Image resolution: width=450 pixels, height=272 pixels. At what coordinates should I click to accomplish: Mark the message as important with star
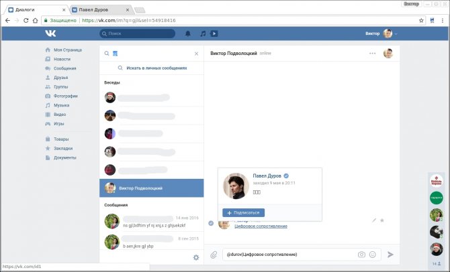[x=382, y=220]
